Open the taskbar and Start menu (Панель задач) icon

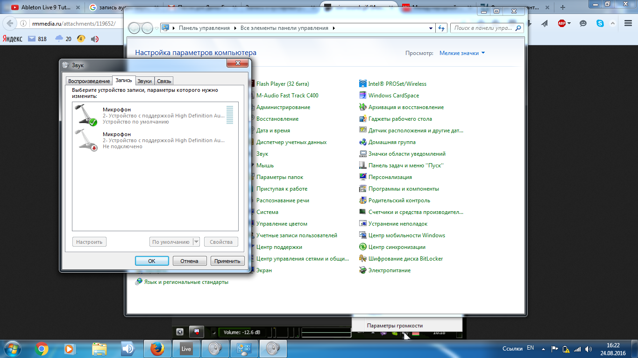(x=363, y=165)
